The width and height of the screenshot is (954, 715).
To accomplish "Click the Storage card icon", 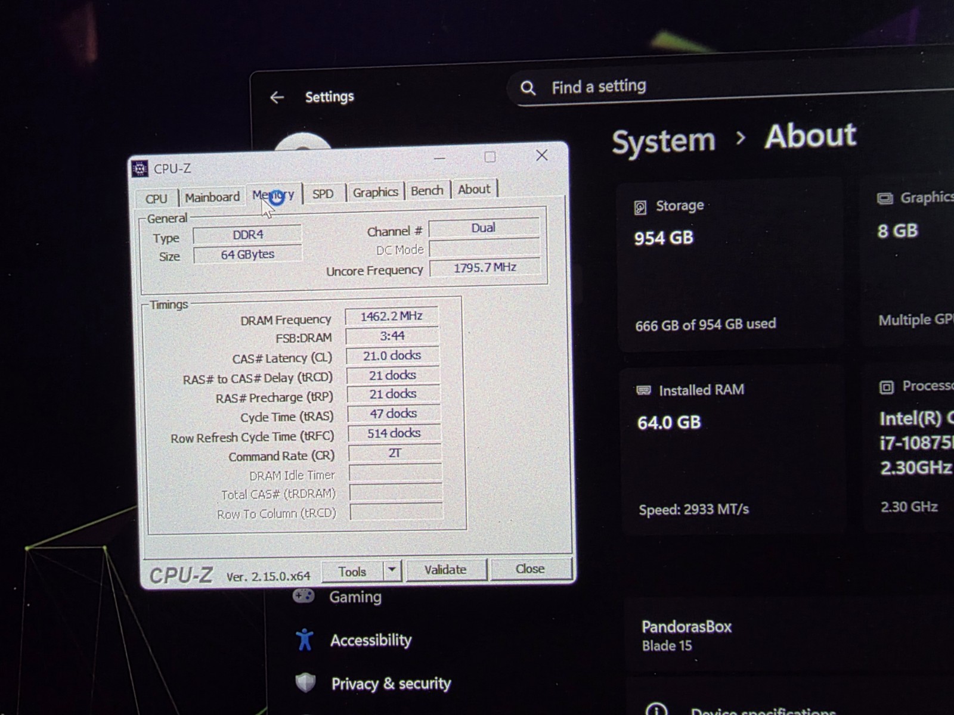I will pyautogui.click(x=640, y=207).
